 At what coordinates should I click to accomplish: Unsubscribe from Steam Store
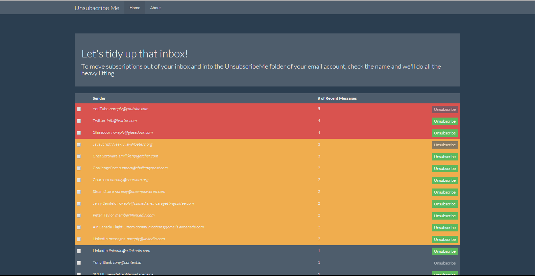pyautogui.click(x=445, y=192)
